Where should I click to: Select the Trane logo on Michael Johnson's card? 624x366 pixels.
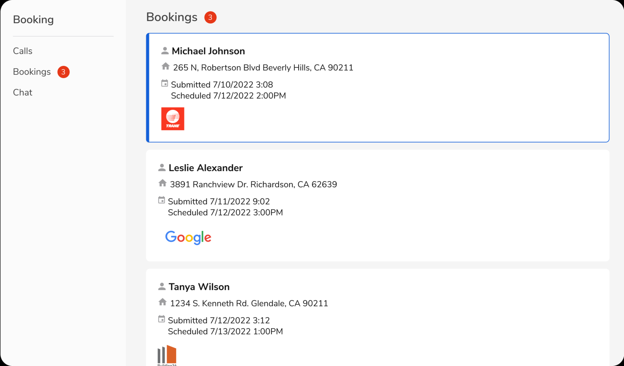click(x=172, y=118)
